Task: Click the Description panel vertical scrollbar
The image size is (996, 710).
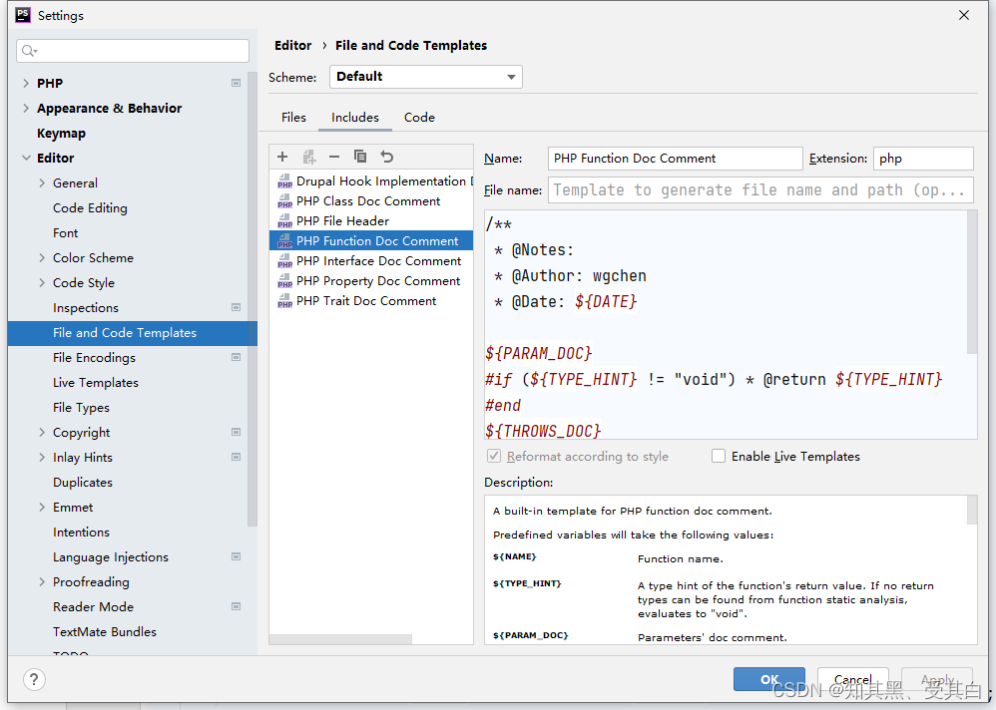Action: 971,511
